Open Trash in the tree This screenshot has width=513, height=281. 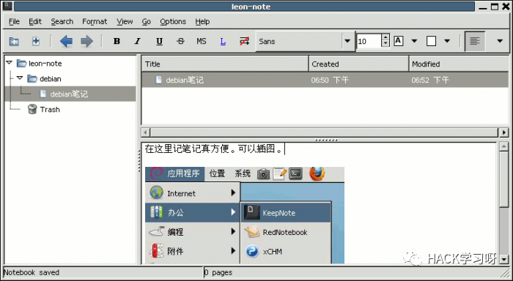50,110
